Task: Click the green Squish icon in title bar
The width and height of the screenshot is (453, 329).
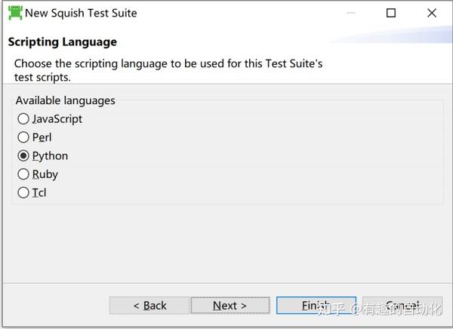Action: point(14,13)
